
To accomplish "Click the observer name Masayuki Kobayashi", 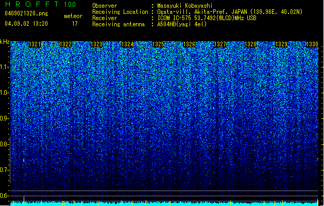I will [x=185, y=6].
